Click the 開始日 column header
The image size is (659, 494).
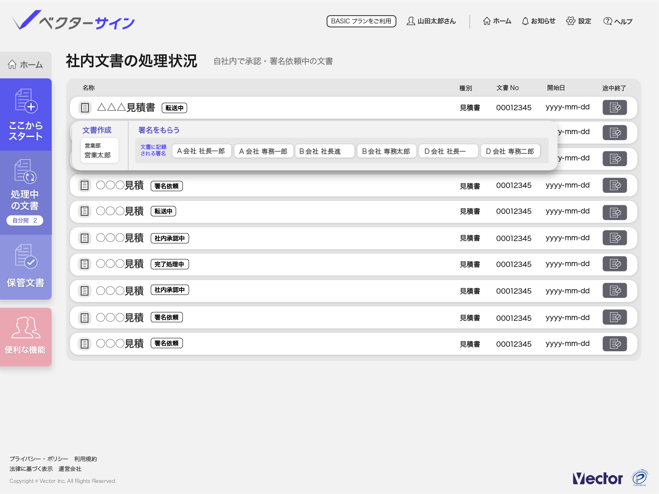point(556,88)
